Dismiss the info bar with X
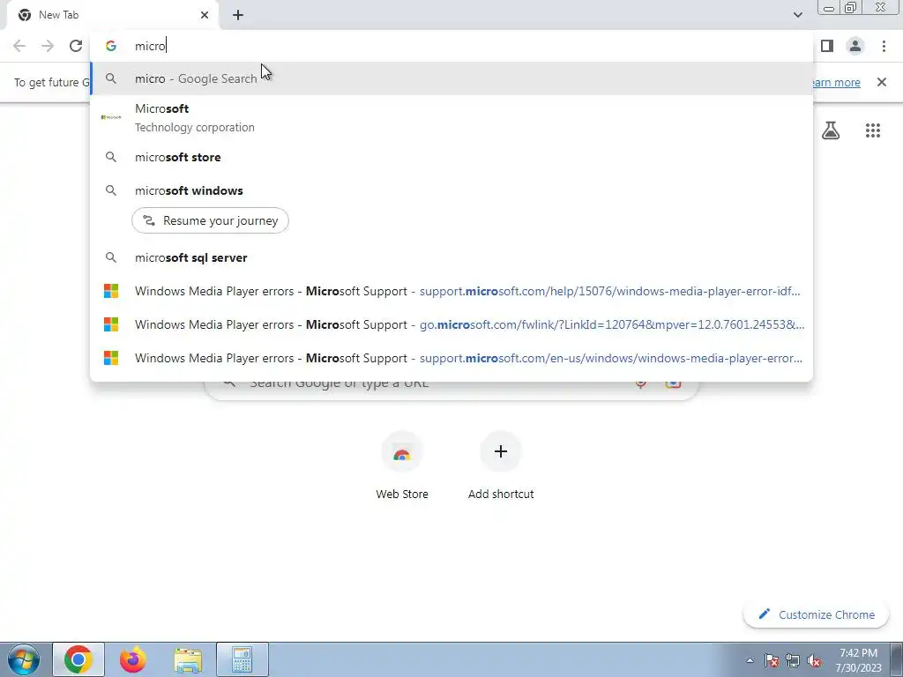This screenshot has width=903, height=677. click(x=882, y=82)
